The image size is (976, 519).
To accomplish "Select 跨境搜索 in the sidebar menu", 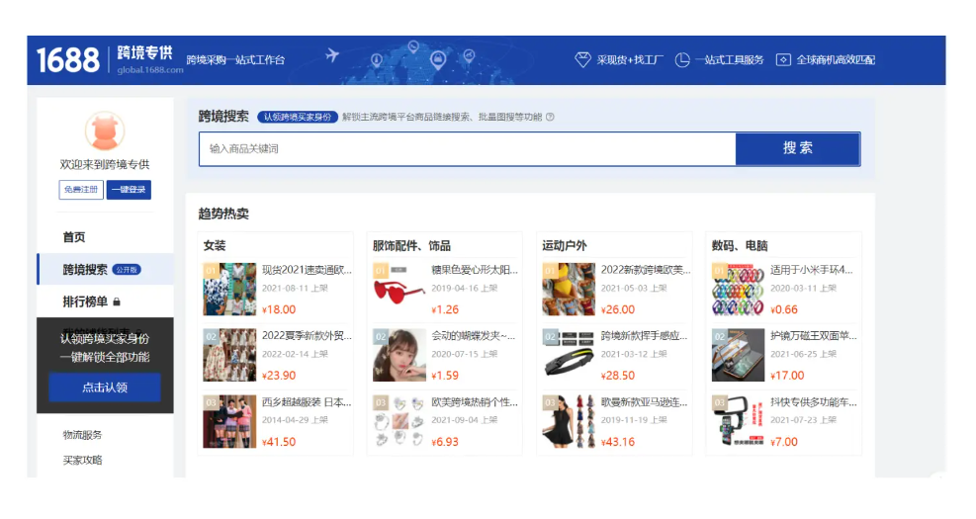I will point(85,269).
